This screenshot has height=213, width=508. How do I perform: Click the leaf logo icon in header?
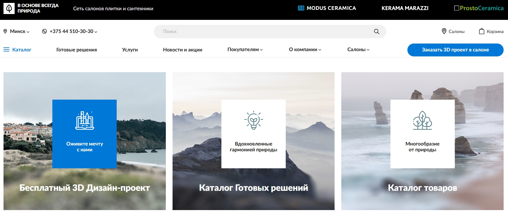[9, 8]
